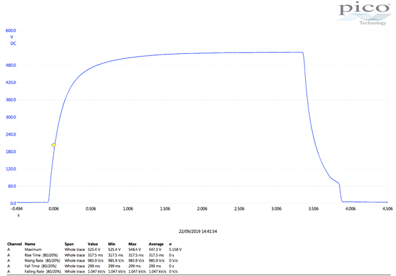
Task: Select the 0.0 voltage axis label
Action: click(13, 203)
